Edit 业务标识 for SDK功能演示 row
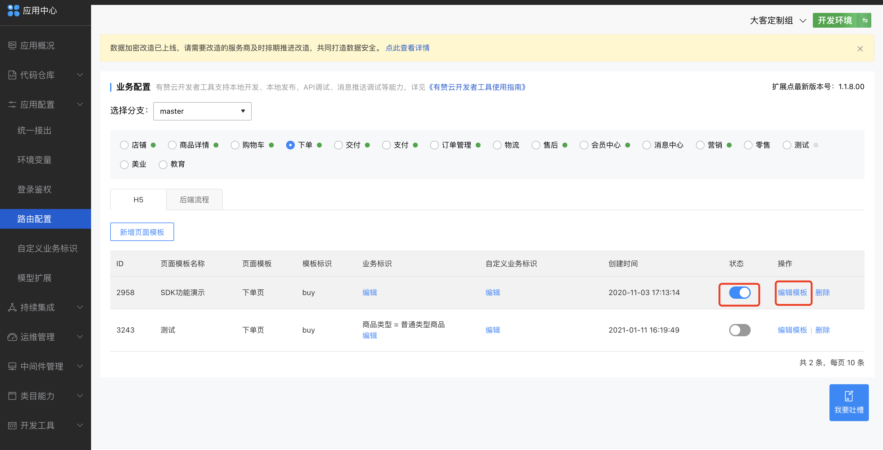Screen dimensions: 883x450 pyautogui.click(x=370, y=293)
